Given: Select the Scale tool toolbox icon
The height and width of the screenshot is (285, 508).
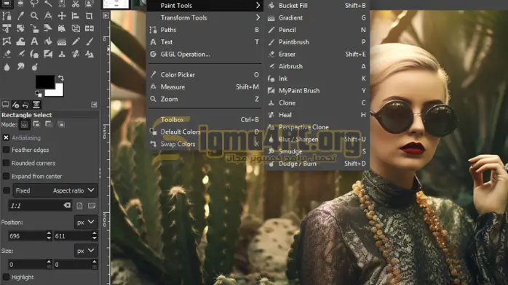Looking at the screenshot, I should [34, 28].
